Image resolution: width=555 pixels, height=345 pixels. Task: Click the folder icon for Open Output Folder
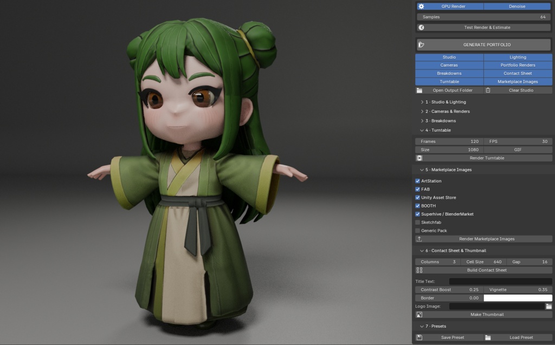pos(420,90)
